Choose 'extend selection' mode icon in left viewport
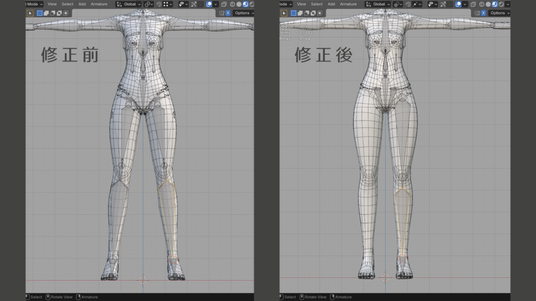This screenshot has height=301, width=536. (46, 13)
